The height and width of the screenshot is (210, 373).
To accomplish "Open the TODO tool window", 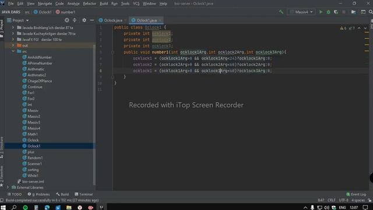I will (x=15, y=194).
